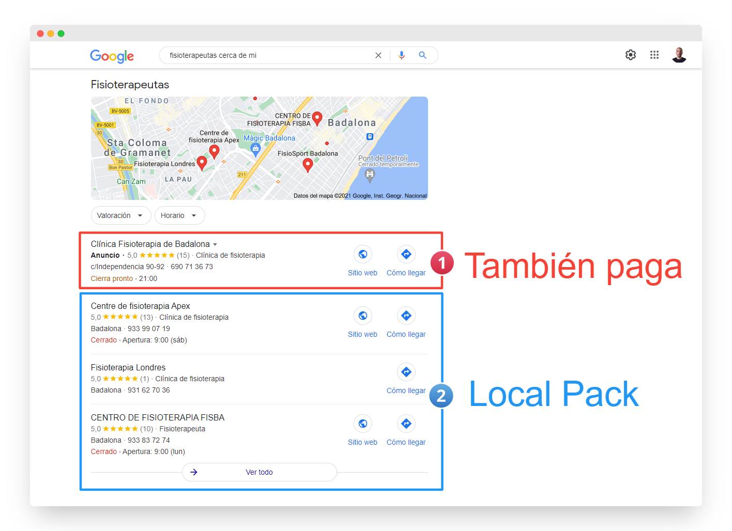Click phone number 933 99 07 19

pyautogui.click(x=149, y=329)
